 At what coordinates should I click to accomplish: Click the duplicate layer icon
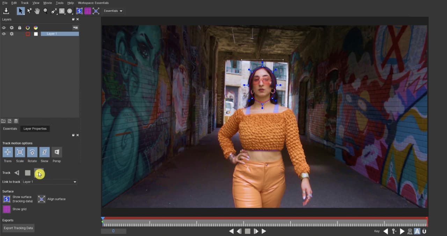tap(9, 121)
